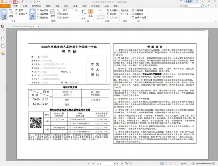Expand the Clipboard (剪贴板) dropdown
This screenshot has height=166, width=218.
[x=26, y=14]
